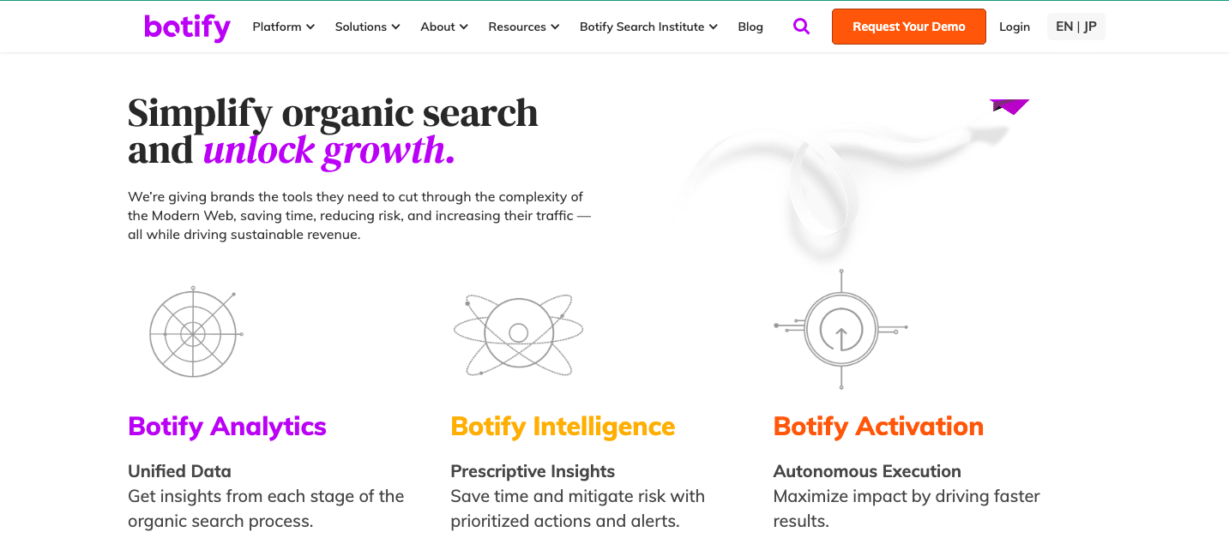Switch language to EN

(1063, 27)
